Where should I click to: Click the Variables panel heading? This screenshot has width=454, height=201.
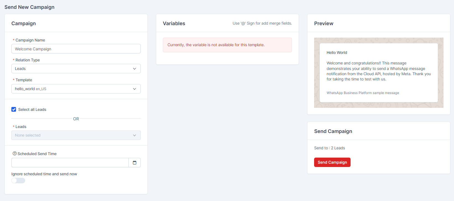click(174, 24)
